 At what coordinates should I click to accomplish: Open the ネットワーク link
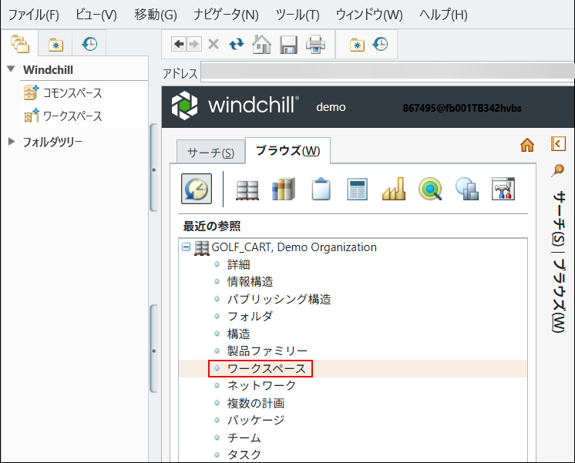[x=261, y=385]
